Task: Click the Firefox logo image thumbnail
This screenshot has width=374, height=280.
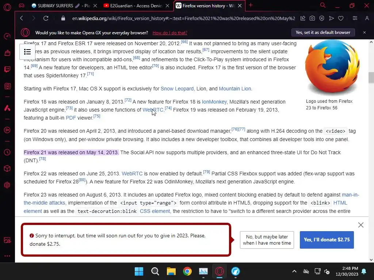Action: point(332,67)
